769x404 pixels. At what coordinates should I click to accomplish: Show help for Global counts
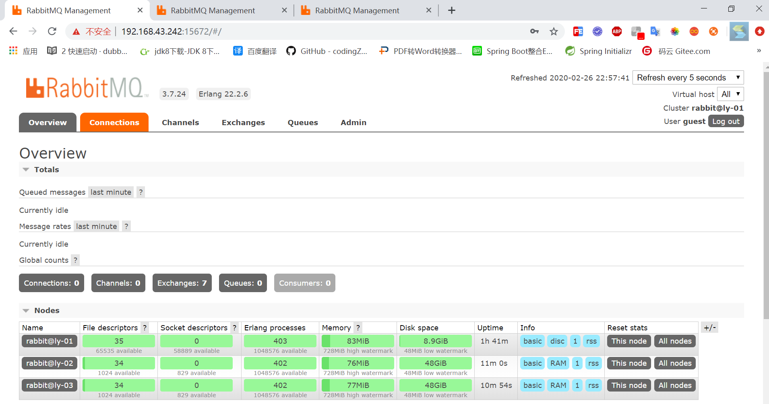(75, 260)
